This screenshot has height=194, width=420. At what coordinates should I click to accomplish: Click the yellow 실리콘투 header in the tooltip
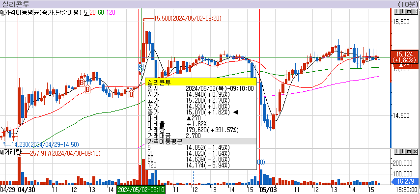[x=200, y=82]
